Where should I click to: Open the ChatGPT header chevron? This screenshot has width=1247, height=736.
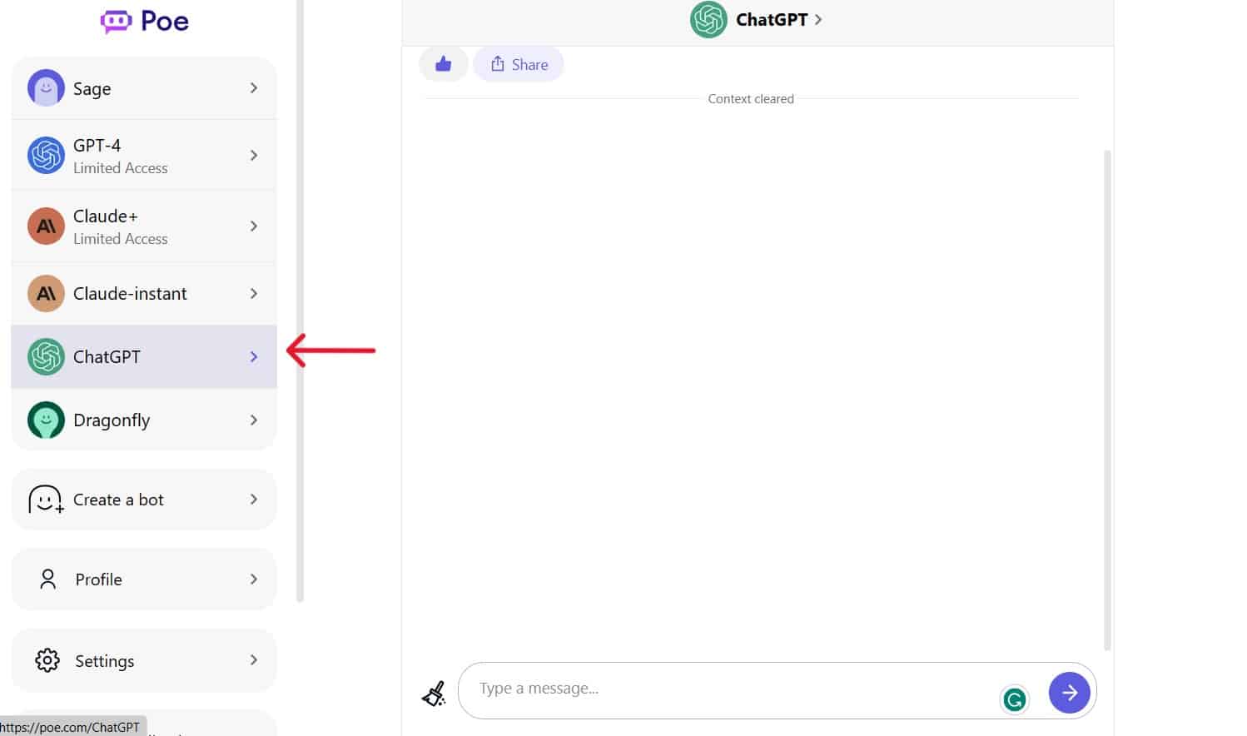(x=817, y=19)
